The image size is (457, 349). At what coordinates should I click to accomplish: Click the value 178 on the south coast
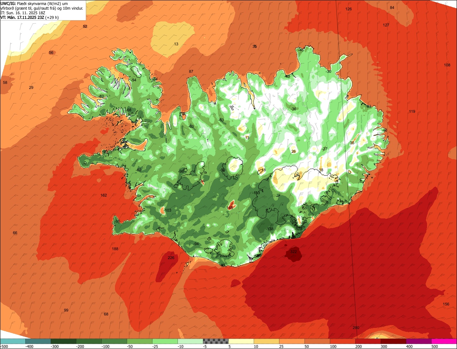tap(299, 228)
